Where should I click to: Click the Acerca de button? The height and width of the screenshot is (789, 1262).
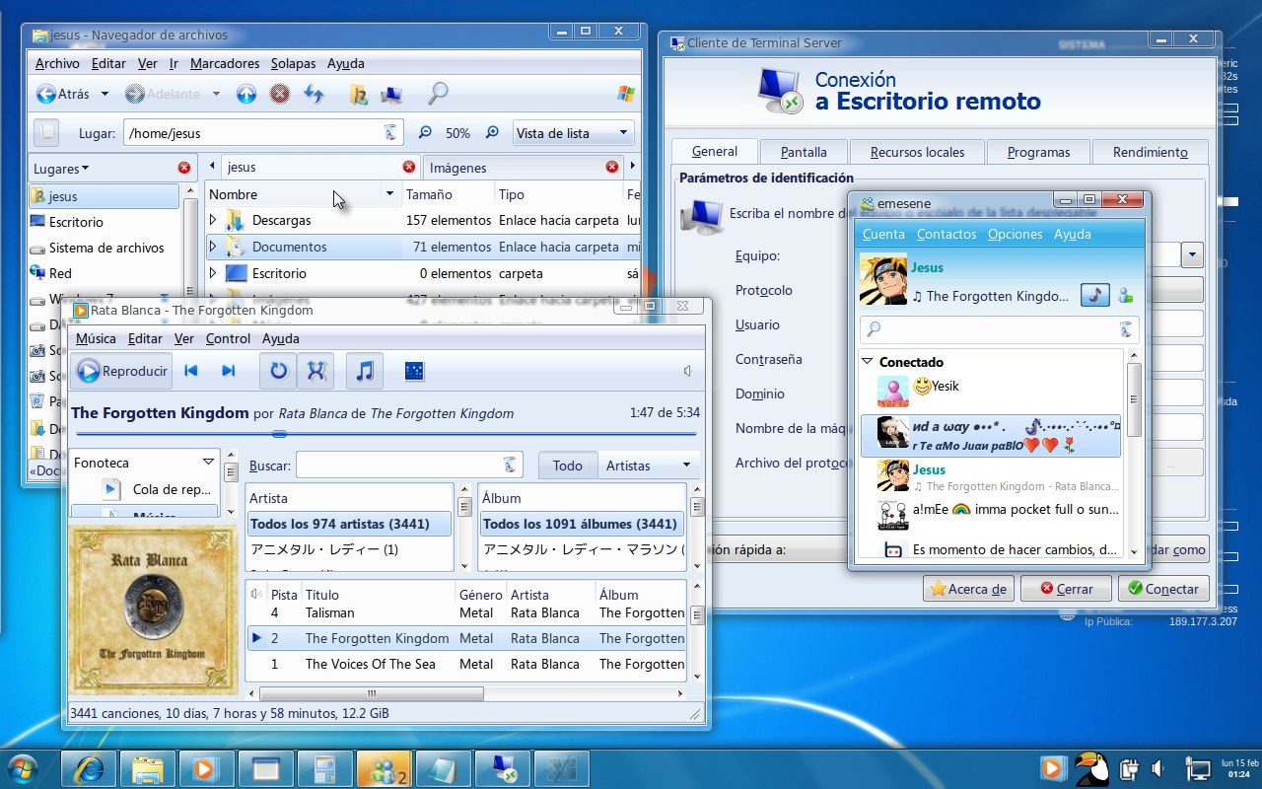[x=968, y=589]
